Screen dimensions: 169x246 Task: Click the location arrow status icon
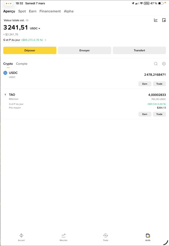[x=133, y=3]
